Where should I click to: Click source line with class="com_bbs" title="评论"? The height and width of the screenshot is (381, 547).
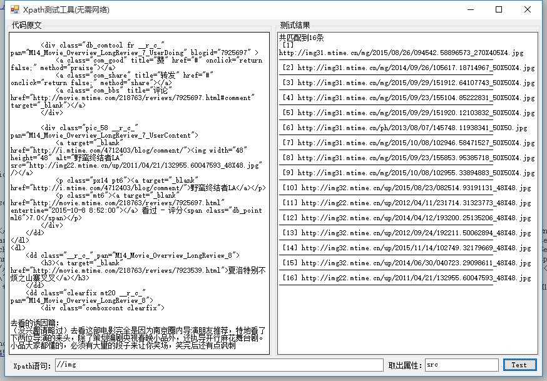pos(114,90)
